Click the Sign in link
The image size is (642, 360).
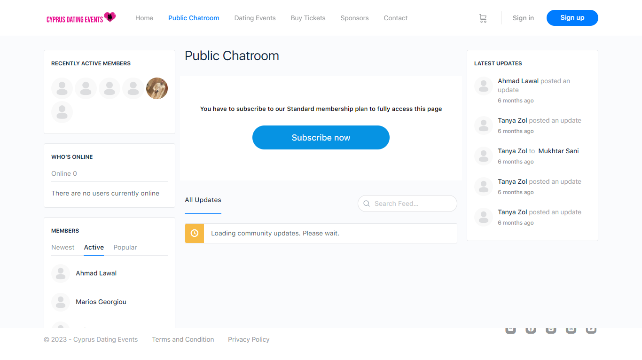click(x=523, y=18)
